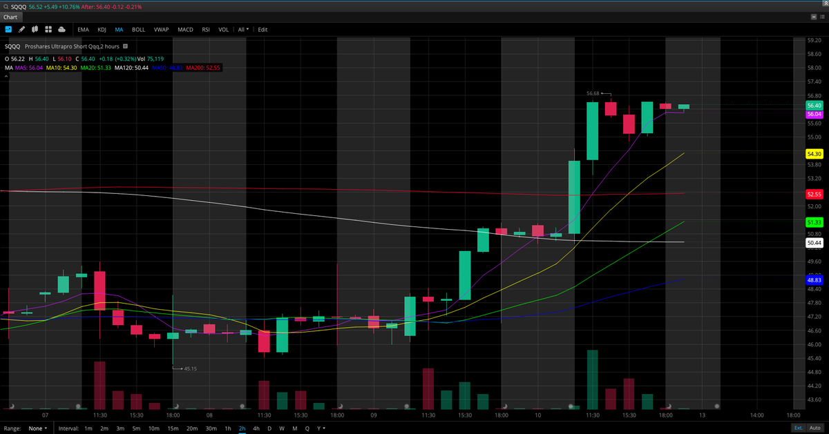
Task: Click the white 50.44 axis price tag
Action: point(814,243)
